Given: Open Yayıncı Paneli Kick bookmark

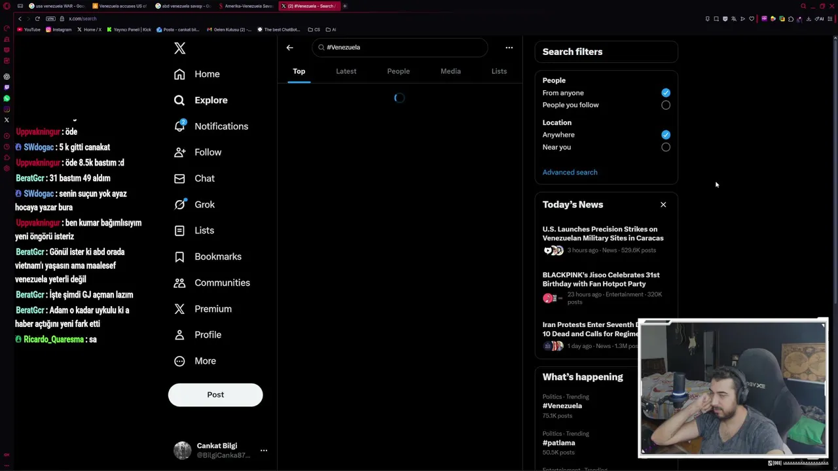Looking at the screenshot, I should coord(129,29).
